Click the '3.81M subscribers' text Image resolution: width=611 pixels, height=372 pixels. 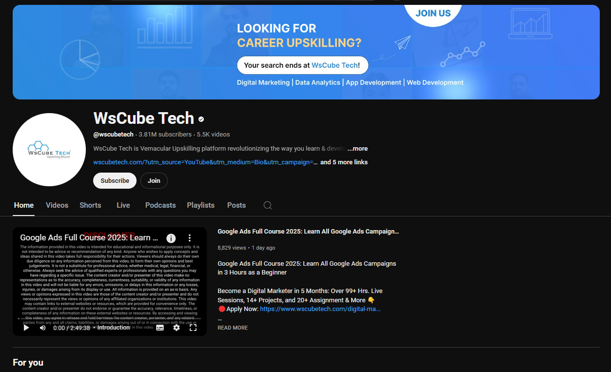coord(165,134)
